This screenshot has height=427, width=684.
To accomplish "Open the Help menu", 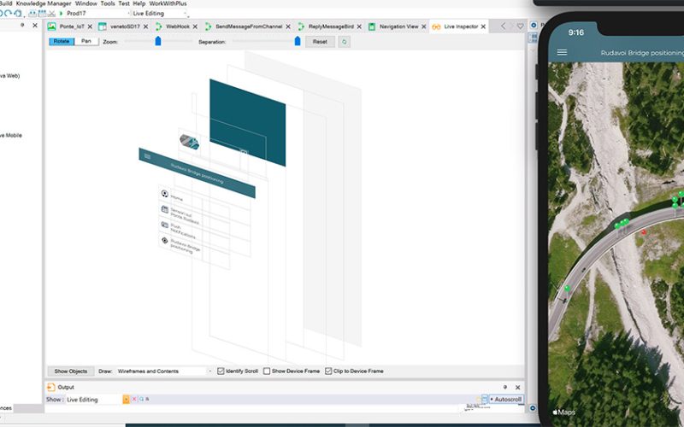I will 139,3.
